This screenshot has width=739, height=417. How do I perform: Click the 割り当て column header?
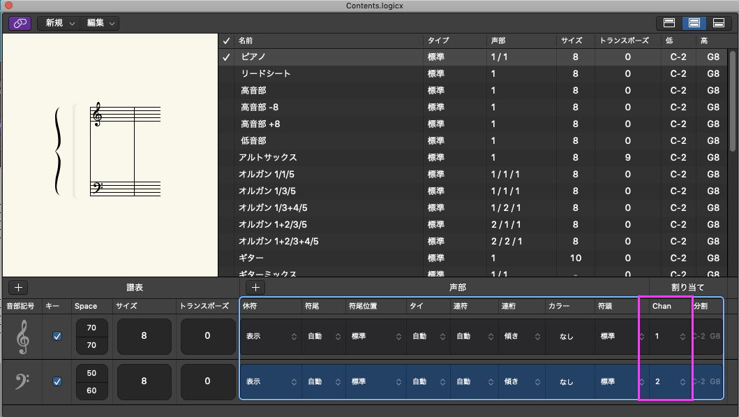687,287
